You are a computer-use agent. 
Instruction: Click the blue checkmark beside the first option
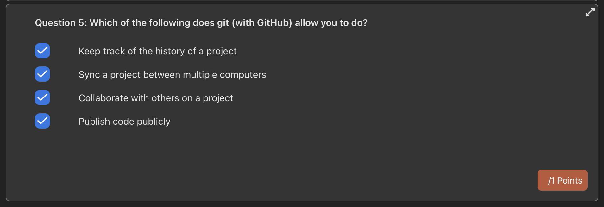[x=42, y=51]
